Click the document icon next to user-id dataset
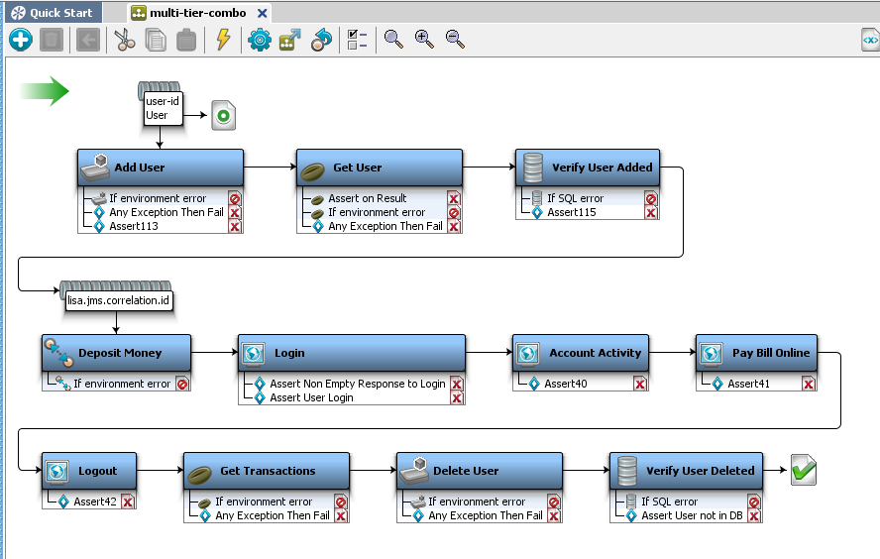The height and width of the screenshot is (559, 880). point(223,115)
